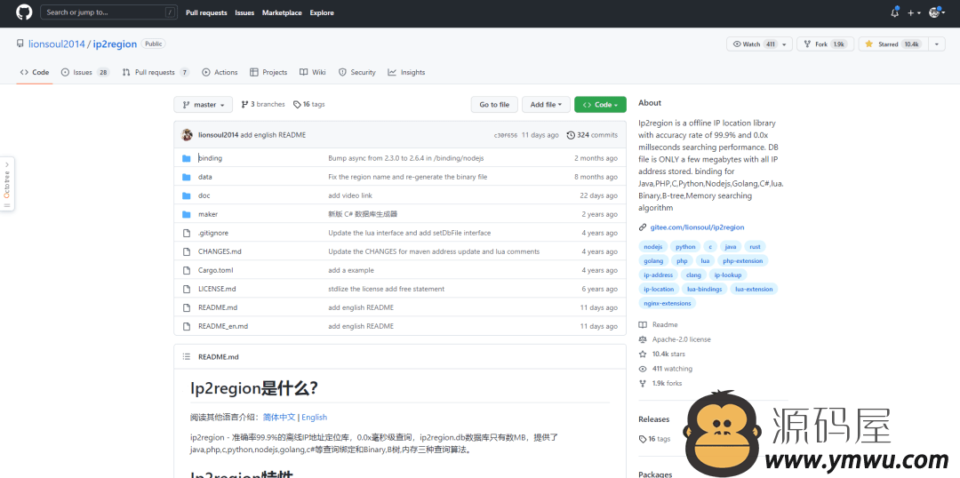Image resolution: width=960 pixels, height=478 pixels.
Task: Select the lua-bindings topic tag
Action: [704, 289]
